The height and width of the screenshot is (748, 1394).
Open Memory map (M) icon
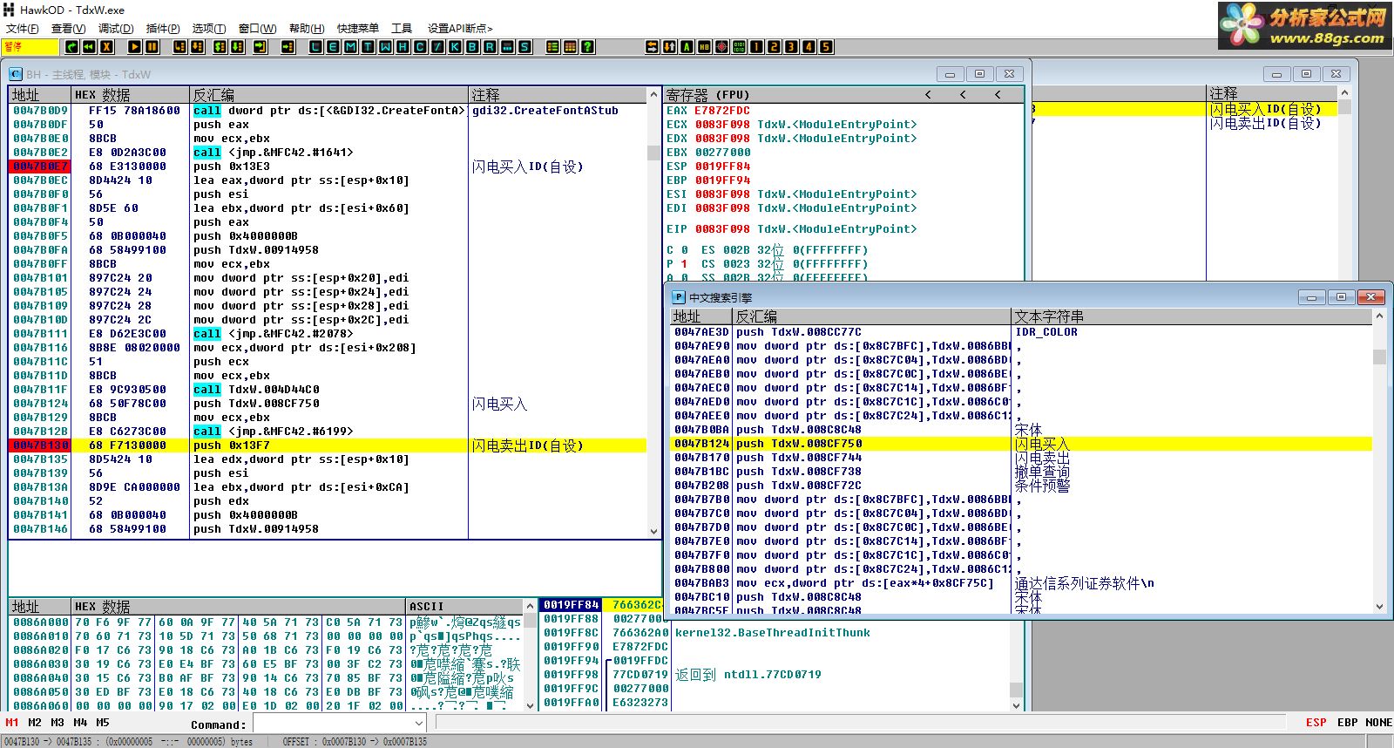coord(350,47)
